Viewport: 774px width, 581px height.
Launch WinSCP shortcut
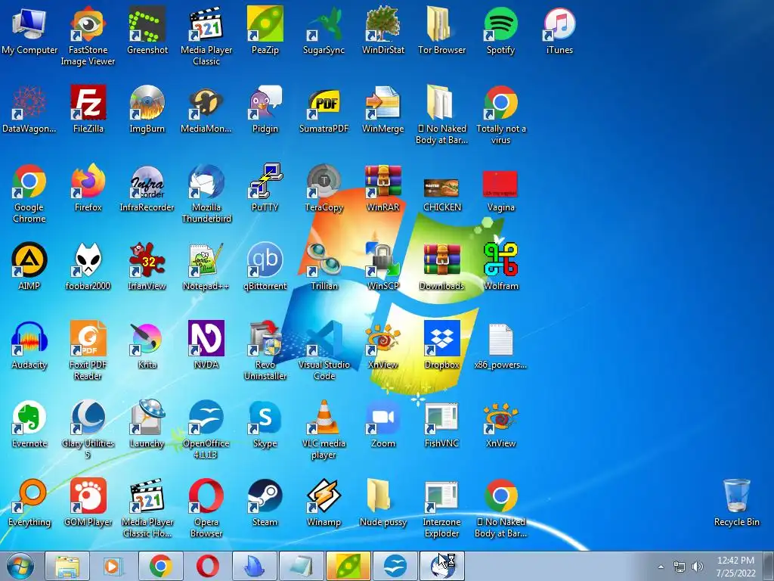[383, 266]
